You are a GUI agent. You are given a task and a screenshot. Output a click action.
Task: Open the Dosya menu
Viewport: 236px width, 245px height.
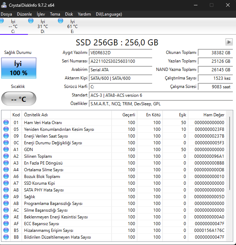6,14
